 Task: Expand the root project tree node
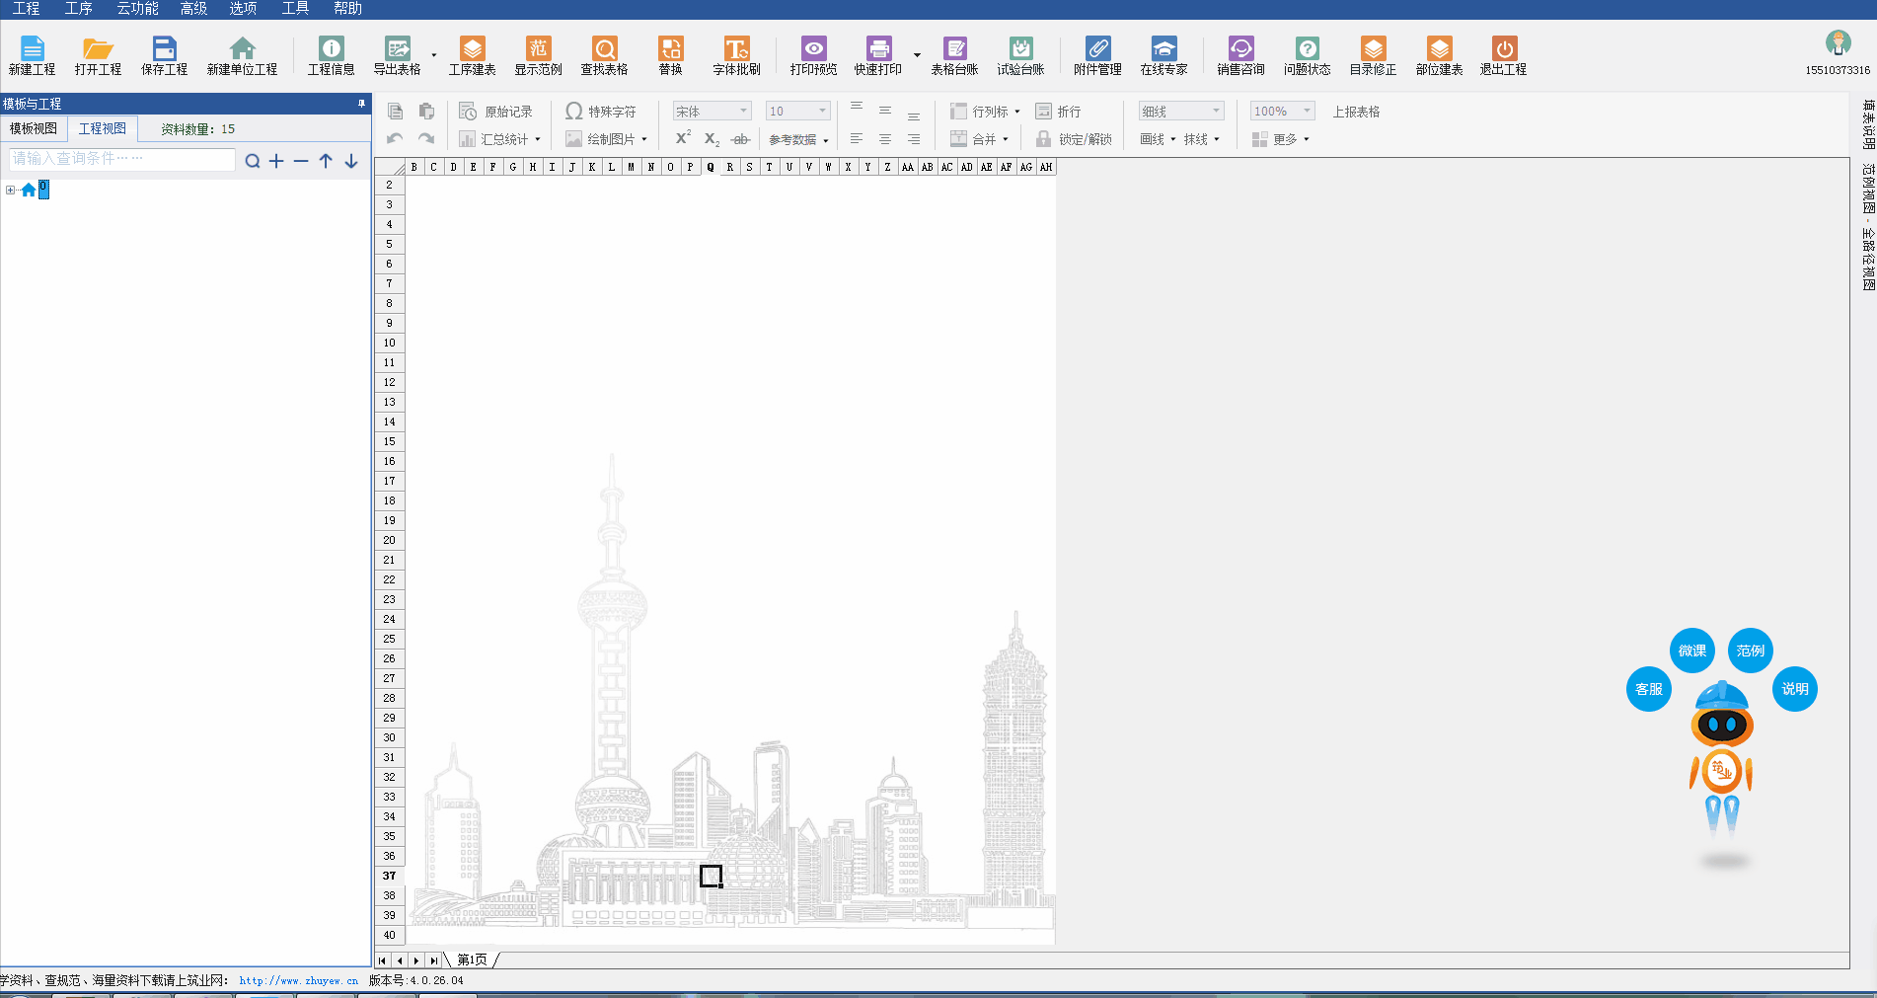10,190
